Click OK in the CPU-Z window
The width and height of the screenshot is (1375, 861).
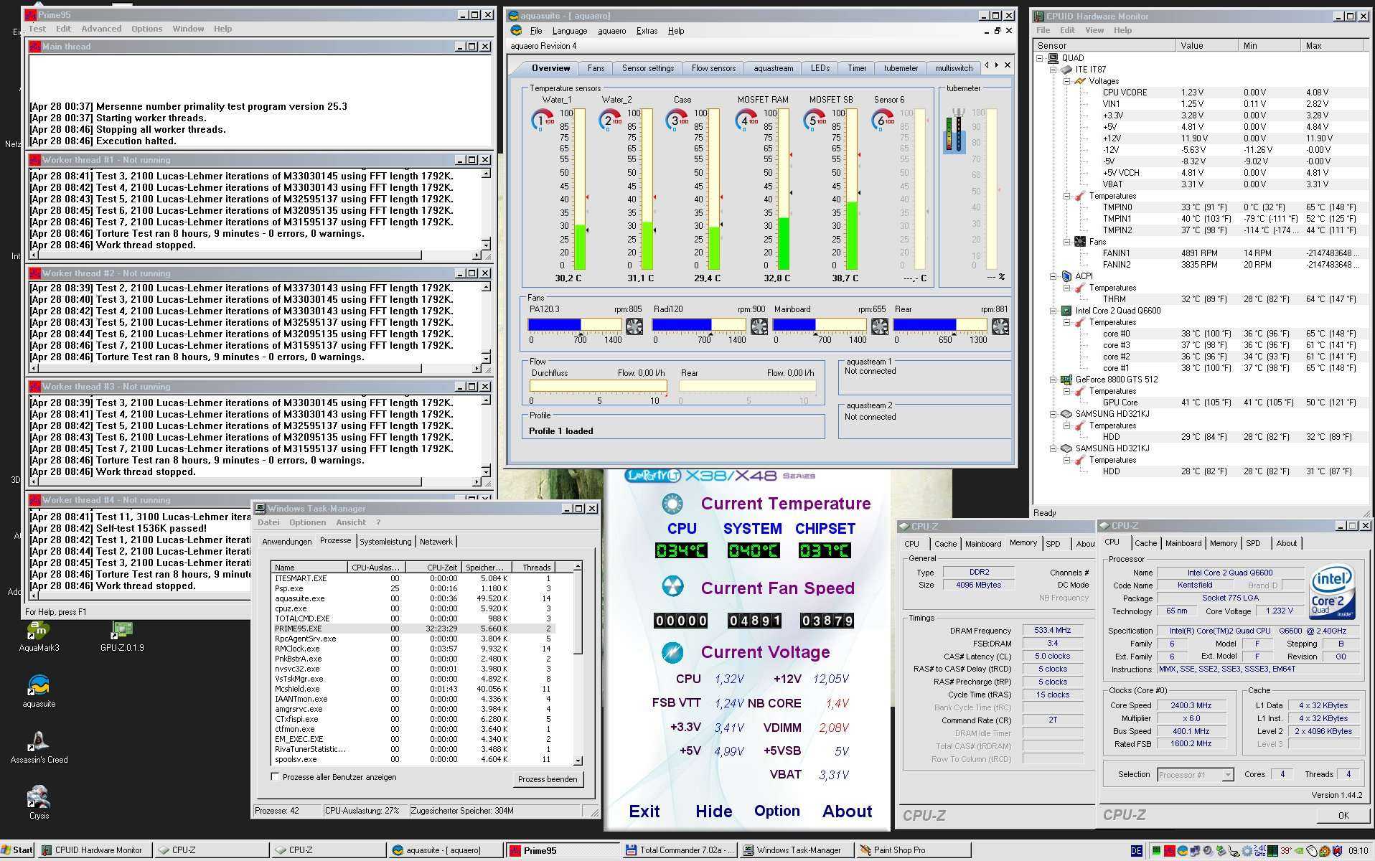click(1343, 815)
